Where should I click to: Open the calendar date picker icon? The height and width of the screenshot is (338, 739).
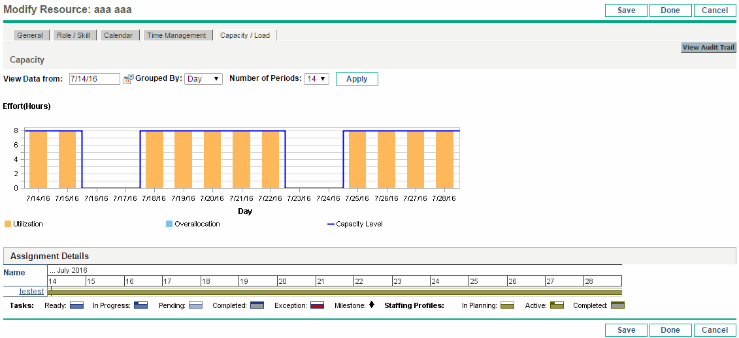[128, 79]
